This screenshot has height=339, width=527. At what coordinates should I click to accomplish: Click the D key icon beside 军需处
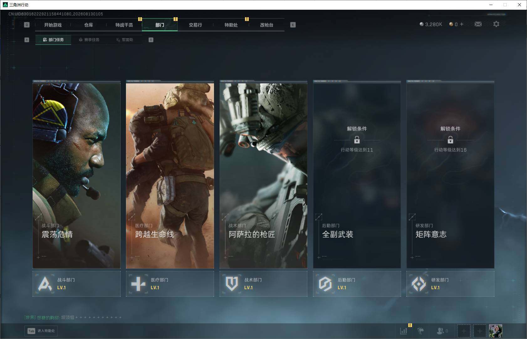click(151, 40)
